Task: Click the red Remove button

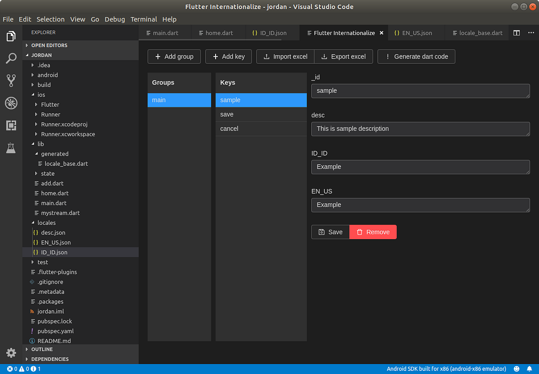Action: click(x=373, y=232)
